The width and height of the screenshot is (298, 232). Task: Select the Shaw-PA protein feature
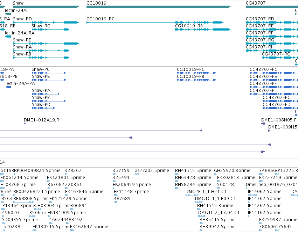[46, 94]
